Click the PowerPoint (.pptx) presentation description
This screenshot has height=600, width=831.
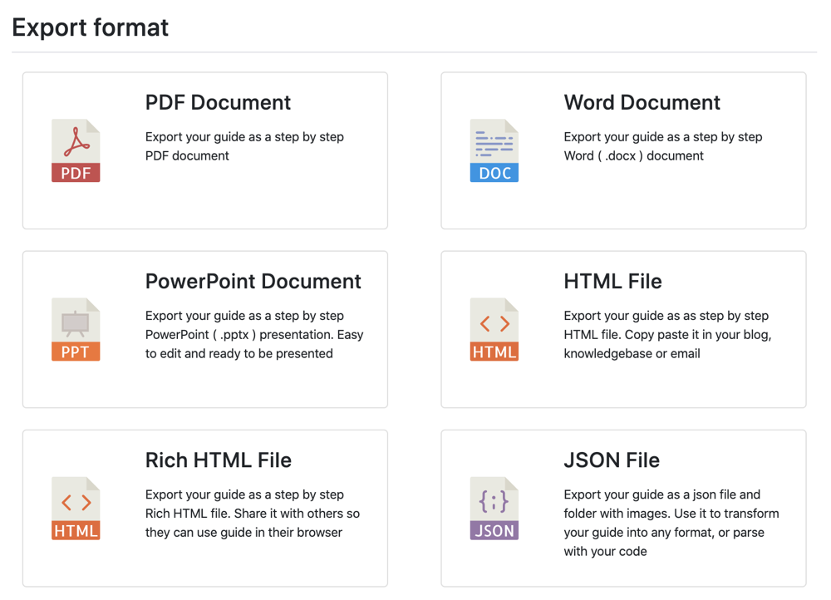254,334
